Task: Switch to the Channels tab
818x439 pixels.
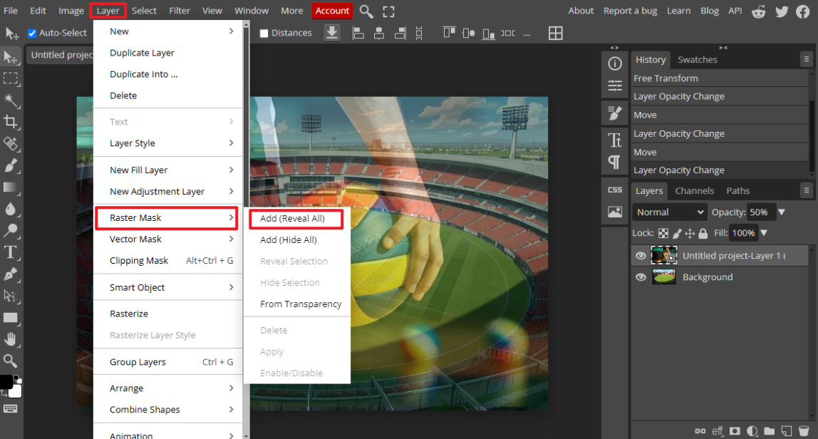Action: pyautogui.click(x=694, y=191)
